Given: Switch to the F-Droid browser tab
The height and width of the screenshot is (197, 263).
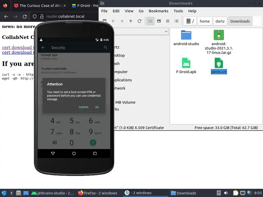Looking at the screenshot, I should [x=85, y=6].
